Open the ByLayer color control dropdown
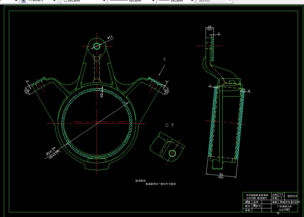The width and height of the screenshot is (304, 217). point(104,1)
